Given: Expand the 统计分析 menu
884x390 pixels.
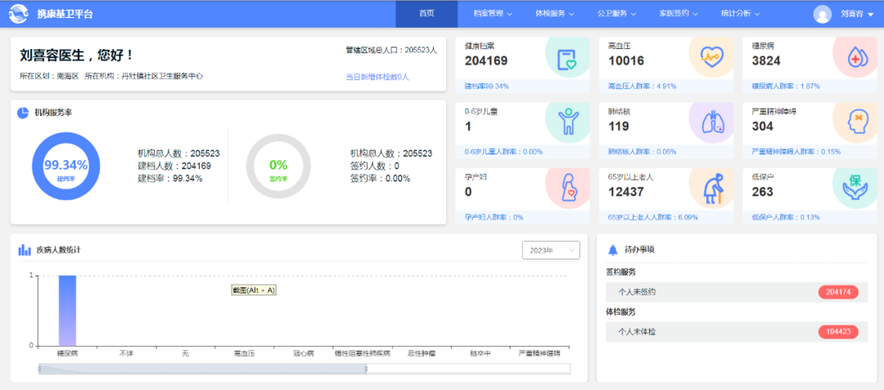Looking at the screenshot, I should click(x=740, y=14).
